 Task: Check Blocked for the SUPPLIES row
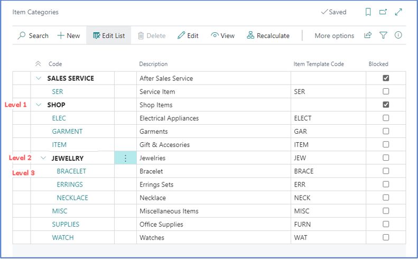pos(386,224)
